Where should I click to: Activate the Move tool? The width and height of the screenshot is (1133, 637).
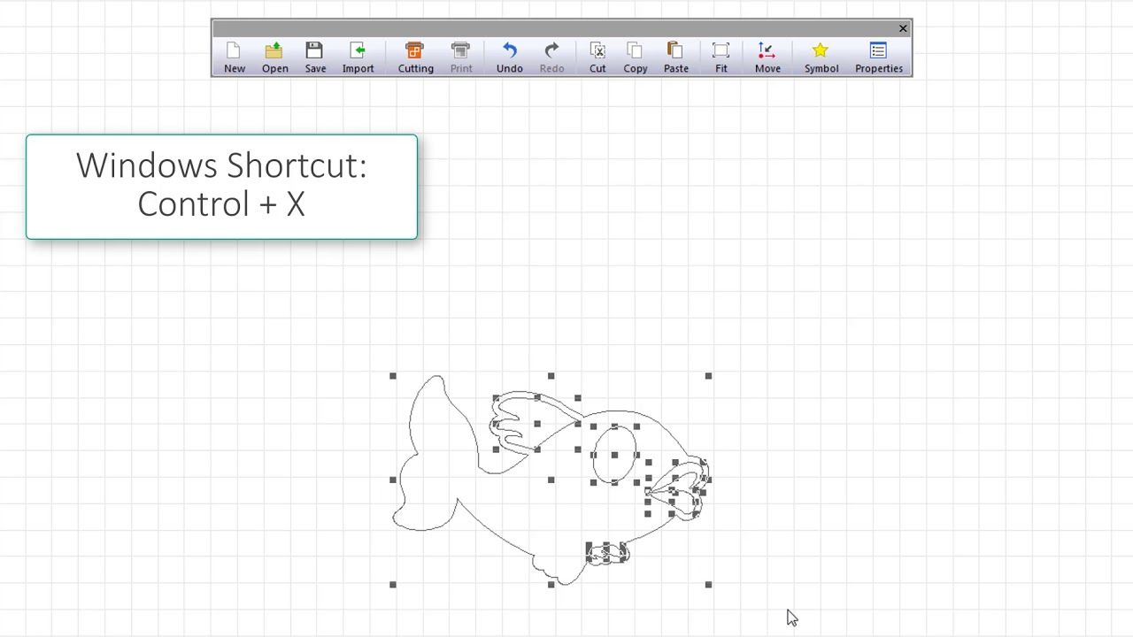click(767, 58)
